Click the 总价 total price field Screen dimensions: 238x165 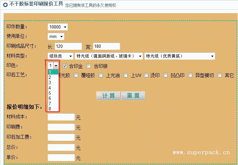(x=61, y=147)
